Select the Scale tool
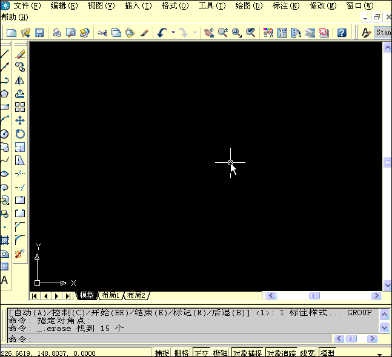 (x=20, y=147)
